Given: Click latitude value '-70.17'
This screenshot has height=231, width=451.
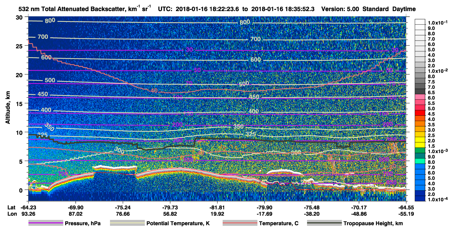Looking at the screenshot, I should 359,208.
